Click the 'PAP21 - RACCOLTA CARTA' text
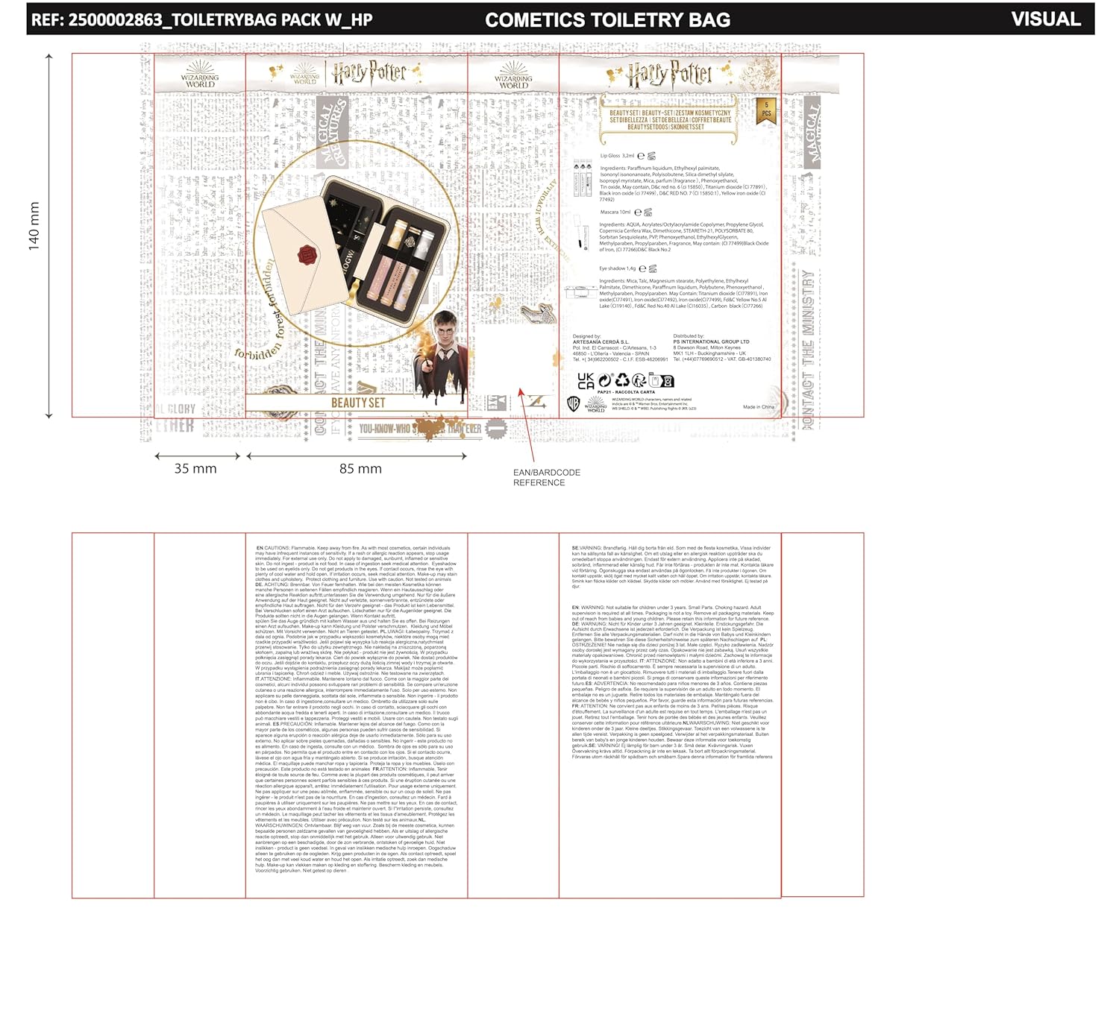 (x=626, y=392)
